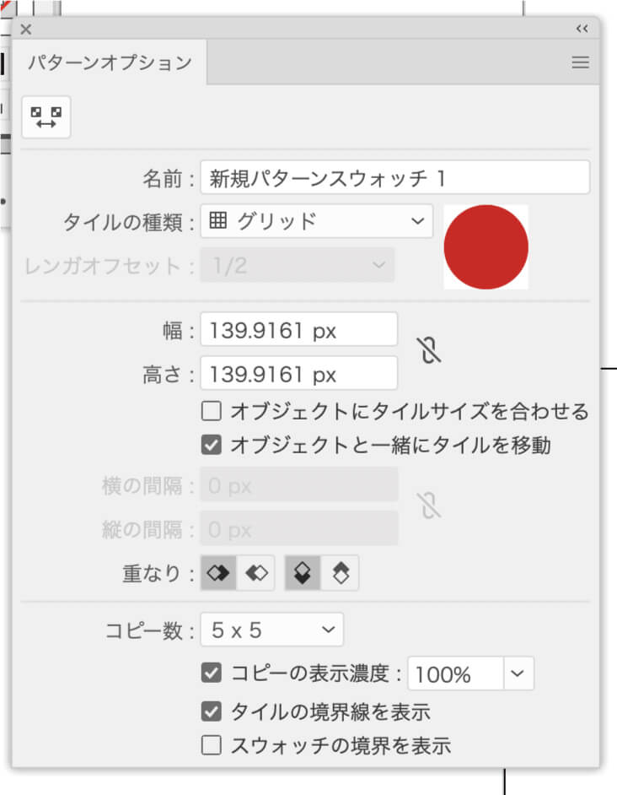Image resolution: width=617 pixels, height=795 pixels.
Task: Open the panel hamburger menu
Action: pyautogui.click(x=580, y=62)
